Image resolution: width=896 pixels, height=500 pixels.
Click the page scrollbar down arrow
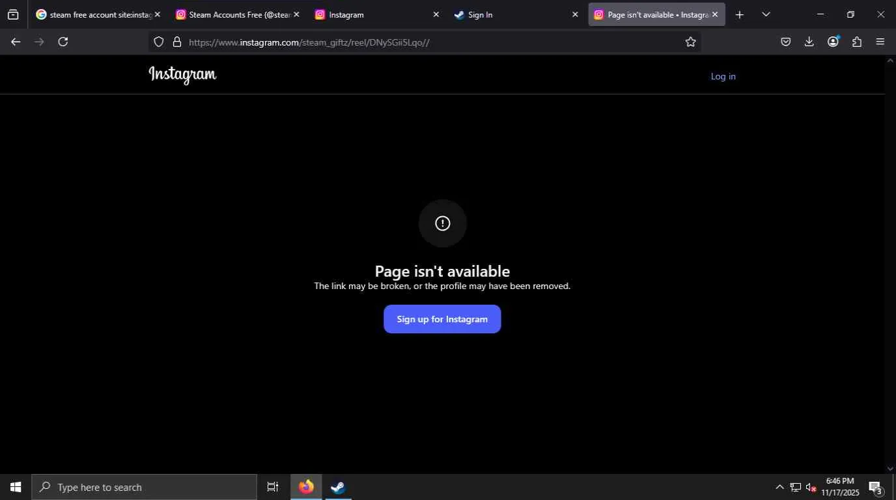coord(890,469)
